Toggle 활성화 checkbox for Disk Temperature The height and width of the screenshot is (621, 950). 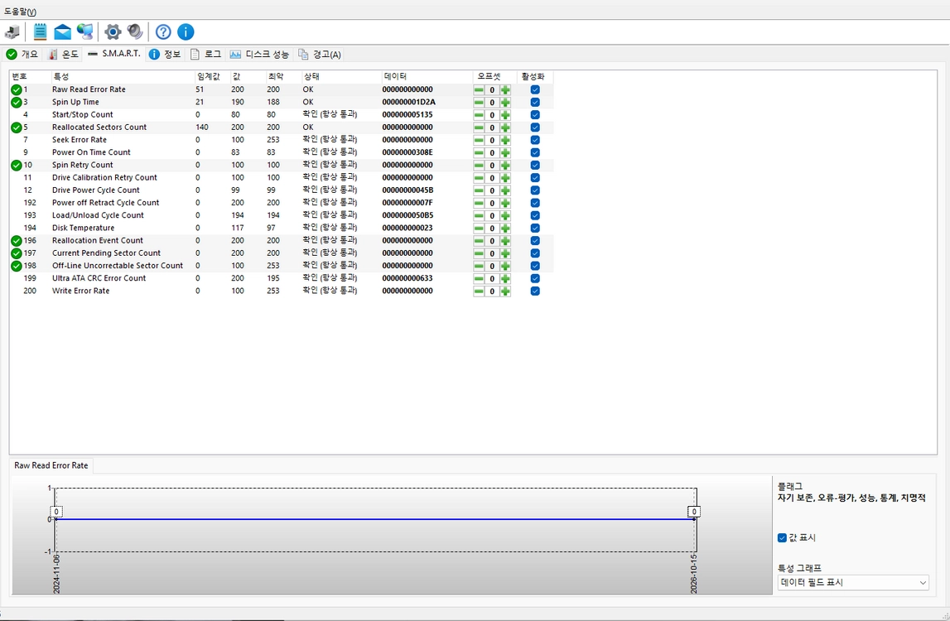pyautogui.click(x=535, y=229)
